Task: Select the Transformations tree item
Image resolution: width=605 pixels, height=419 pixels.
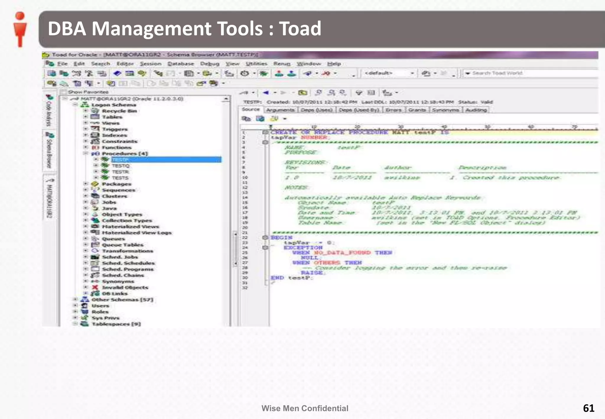Action: point(127,251)
